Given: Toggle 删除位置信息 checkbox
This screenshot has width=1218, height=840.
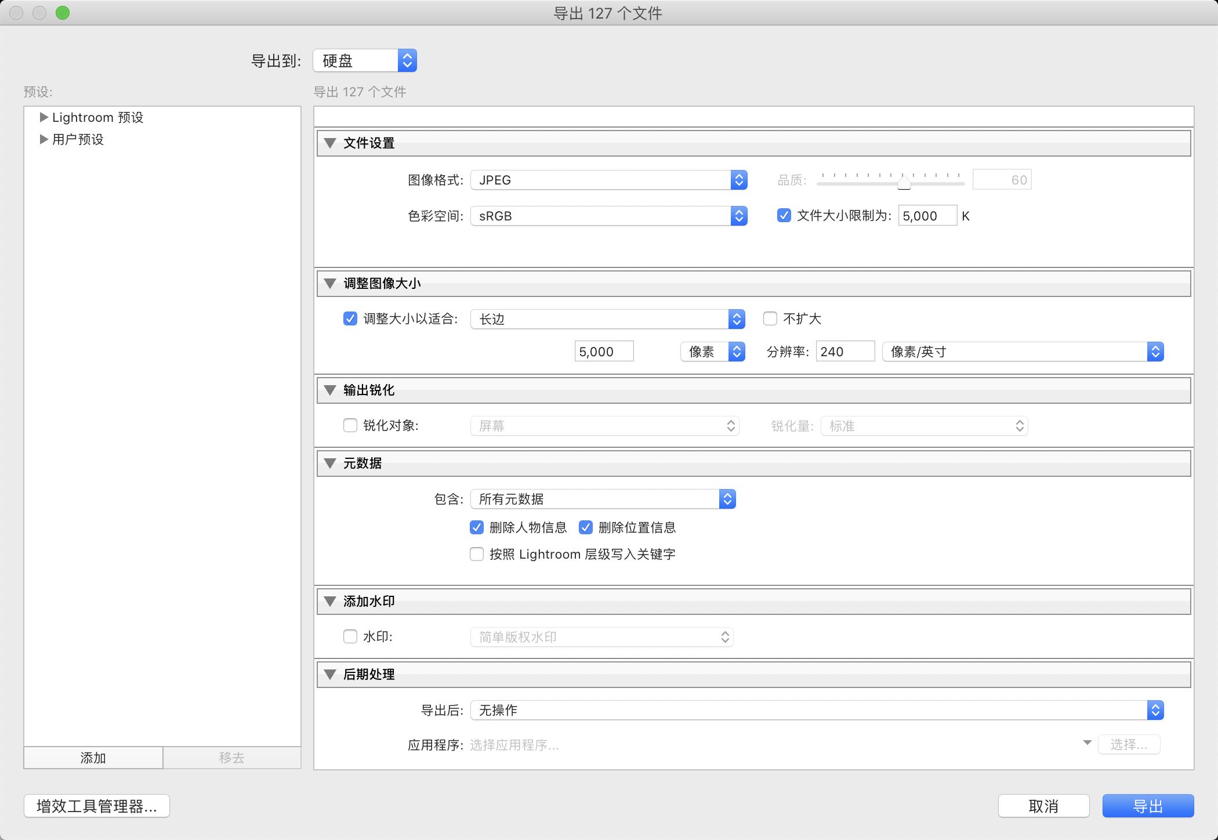Looking at the screenshot, I should coord(586,527).
